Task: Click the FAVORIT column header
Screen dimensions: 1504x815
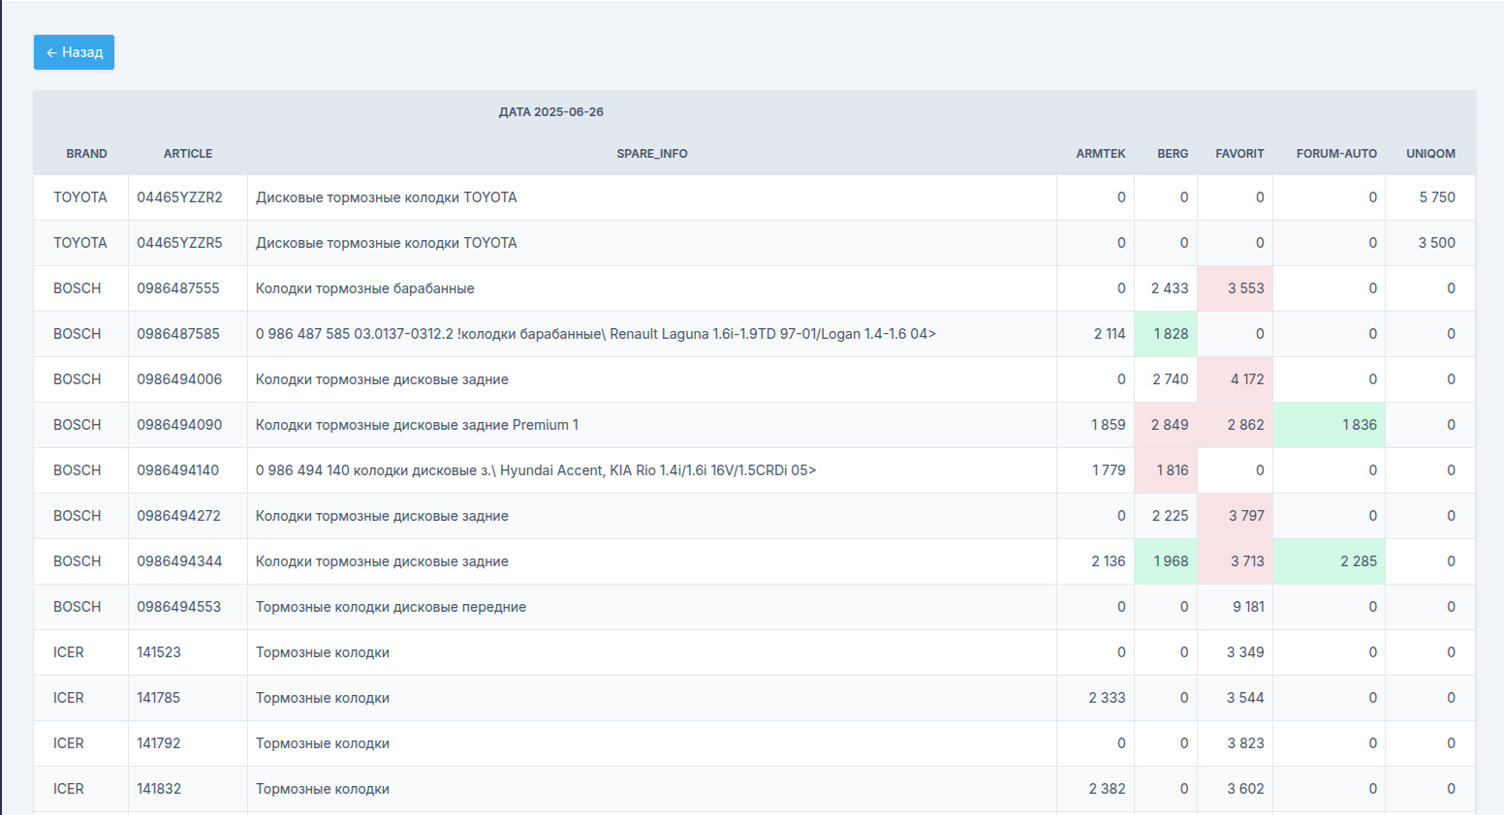Action: coord(1239,154)
